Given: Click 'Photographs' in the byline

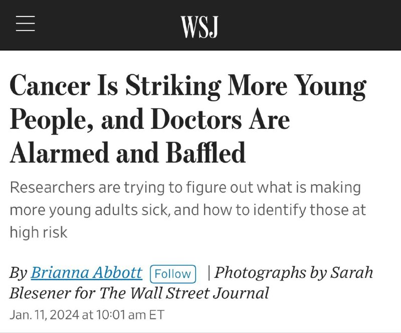Looking at the screenshot, I should click(x=260, y=273).
